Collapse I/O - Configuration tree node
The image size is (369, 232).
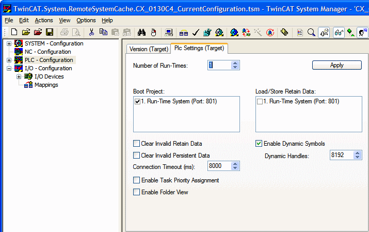point(9,68)
